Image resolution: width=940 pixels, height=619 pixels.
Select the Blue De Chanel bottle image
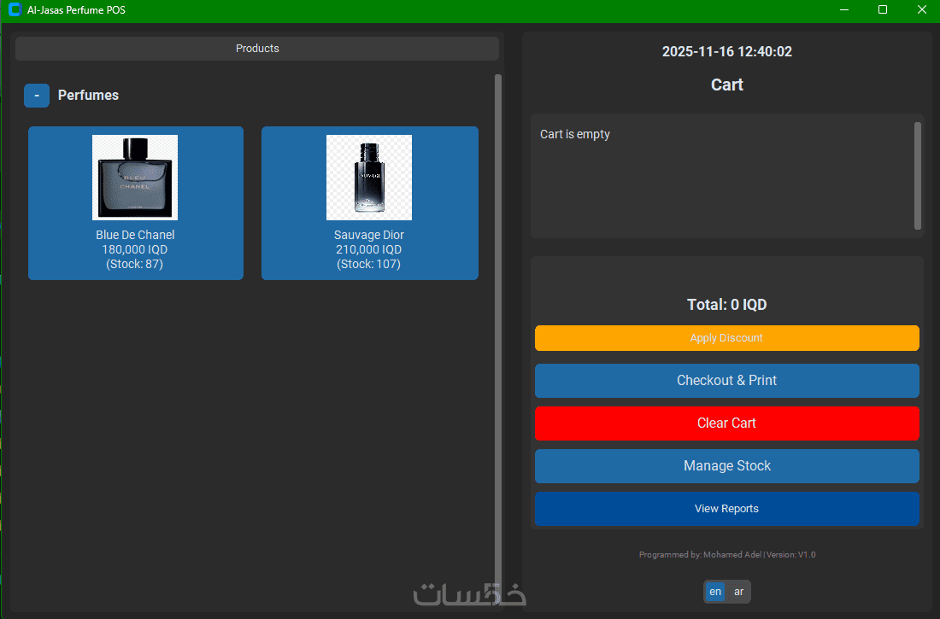[x=135, y=178]
